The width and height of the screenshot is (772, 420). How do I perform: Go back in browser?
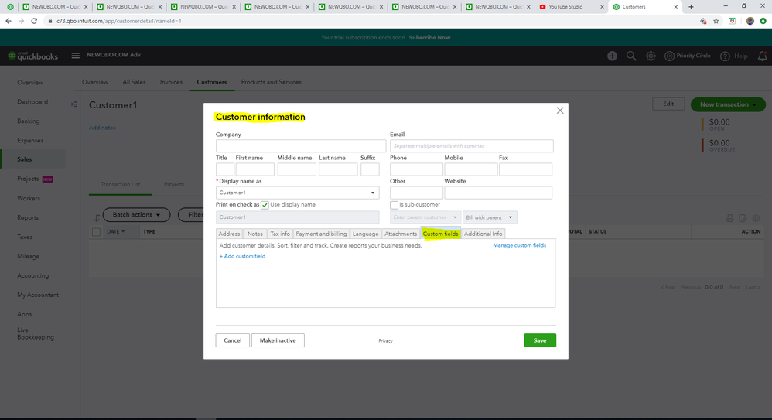pyautogui.click(x=9, y=21)
